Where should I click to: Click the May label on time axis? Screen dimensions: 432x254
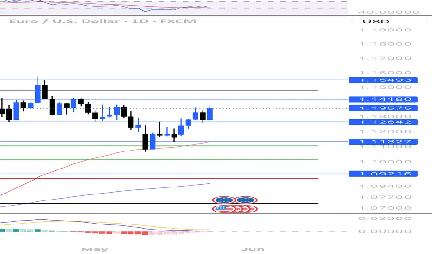coord(95,249)
